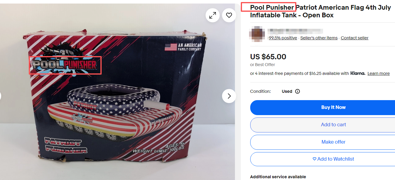This screenshot has width=395, height=180.
Task: Click the heart icon in Add to Watchlist
Action: [315, 159]
